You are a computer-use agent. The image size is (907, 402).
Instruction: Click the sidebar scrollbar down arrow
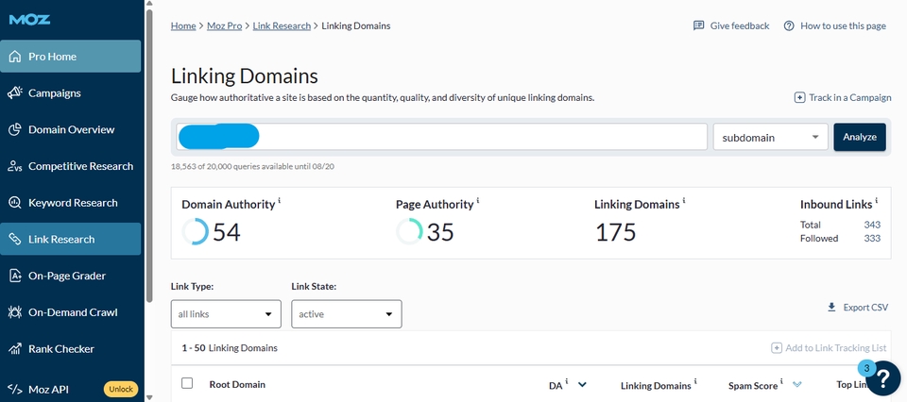[149, 397]
